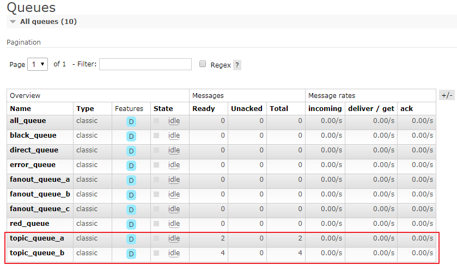Click the D durable badge for fanout_queue_a

click(x=131, y=181)
